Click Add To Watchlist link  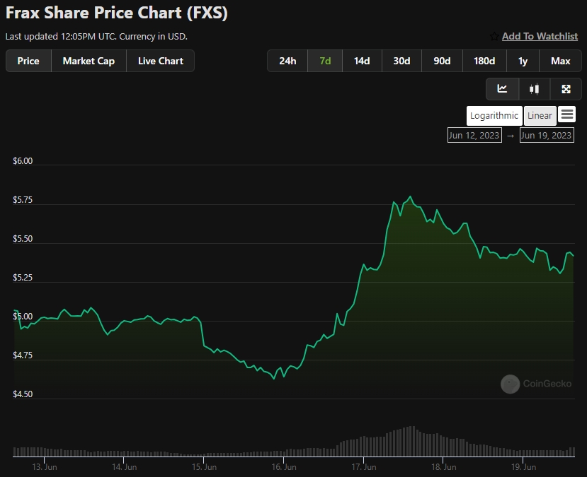click(540, 36)
